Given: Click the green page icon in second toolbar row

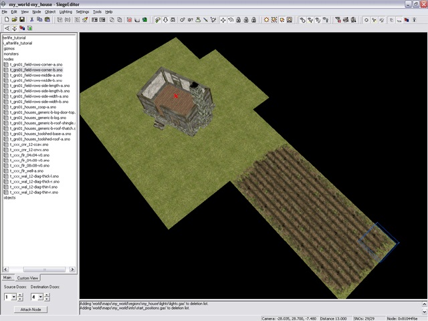Looking at the screenshot, I should (x=29, y=28).
